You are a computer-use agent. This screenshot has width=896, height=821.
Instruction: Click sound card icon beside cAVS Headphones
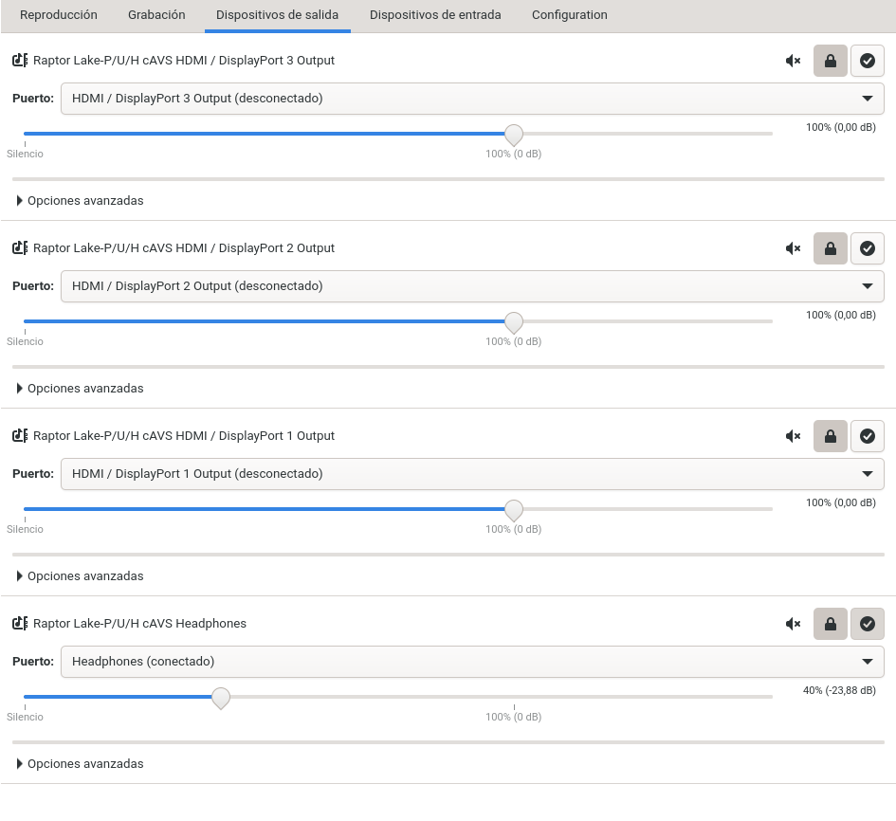[x=20, y=623]
